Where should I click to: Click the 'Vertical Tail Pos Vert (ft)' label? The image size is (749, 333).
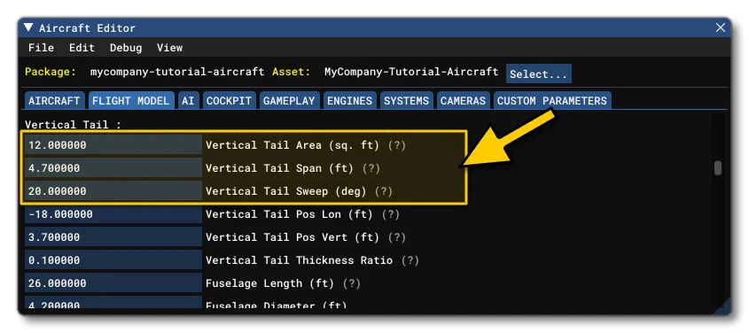tap(293, 237)
